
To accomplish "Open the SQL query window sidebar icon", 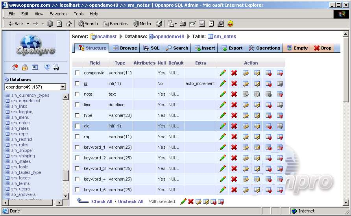I will tap(35, 67).
